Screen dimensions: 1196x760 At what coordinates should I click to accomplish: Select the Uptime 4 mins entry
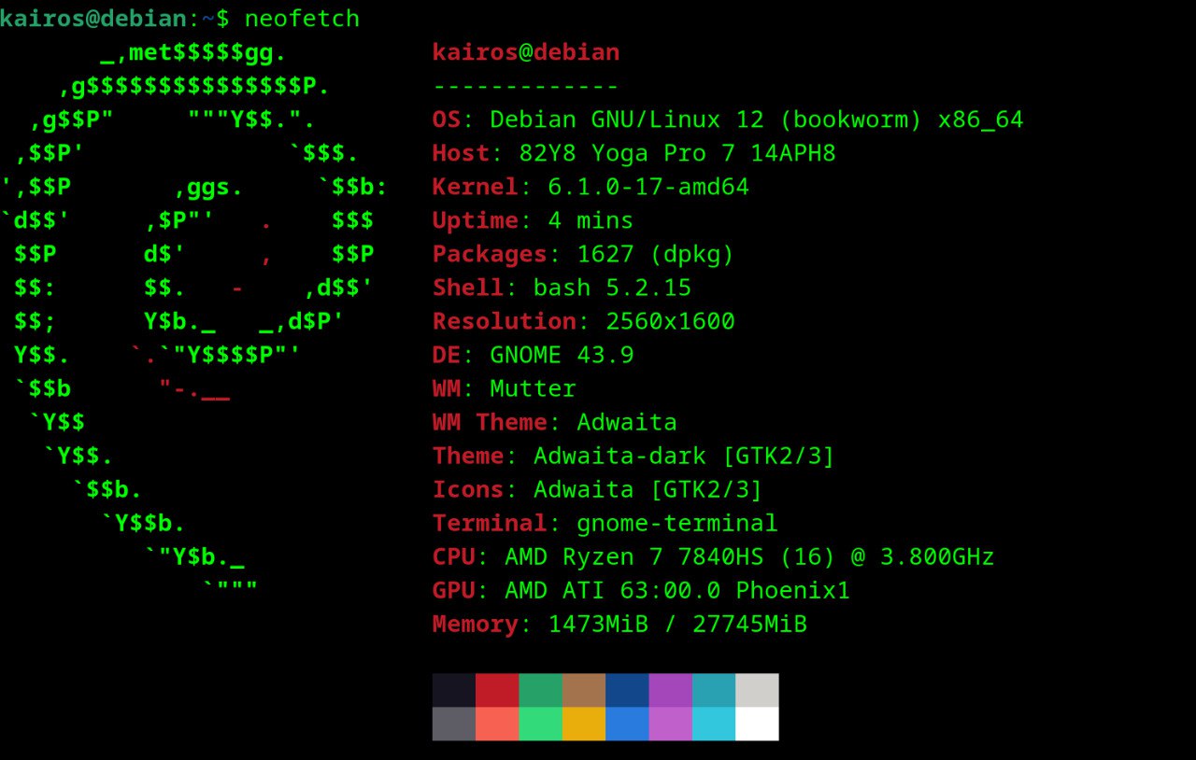[x=532, y=220]
